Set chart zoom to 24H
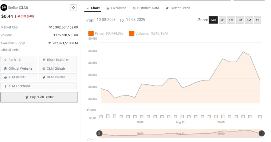The image size is (271, 142). point(213,20)
